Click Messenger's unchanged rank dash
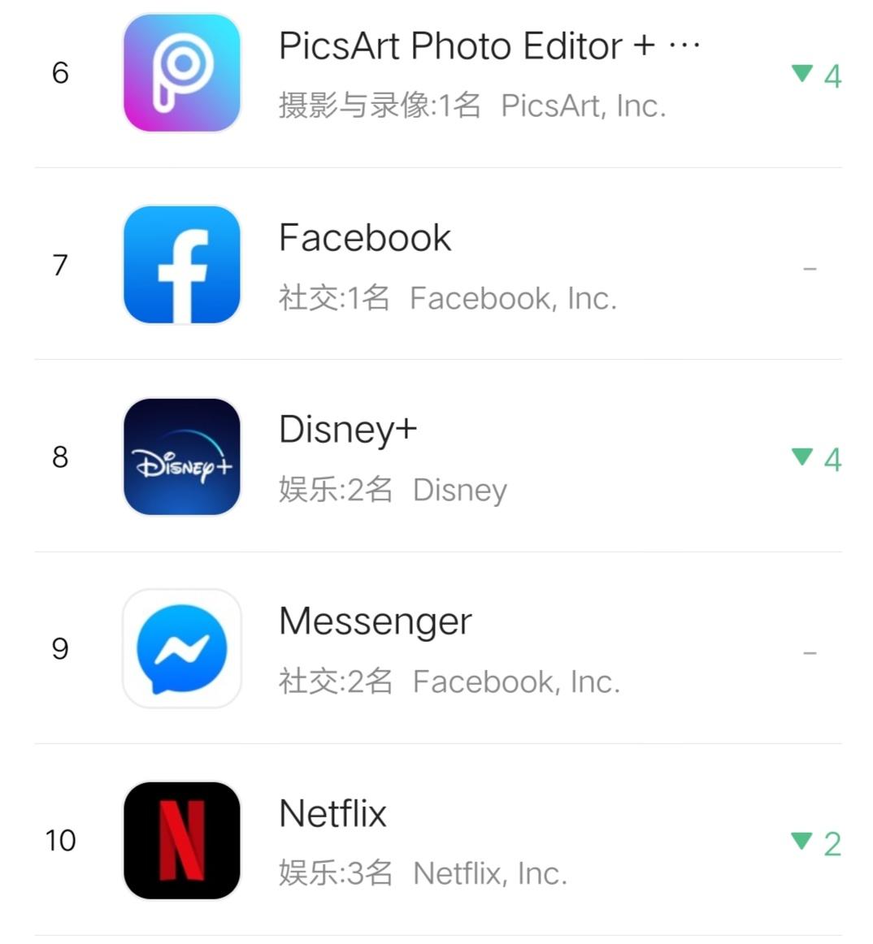 810,652
